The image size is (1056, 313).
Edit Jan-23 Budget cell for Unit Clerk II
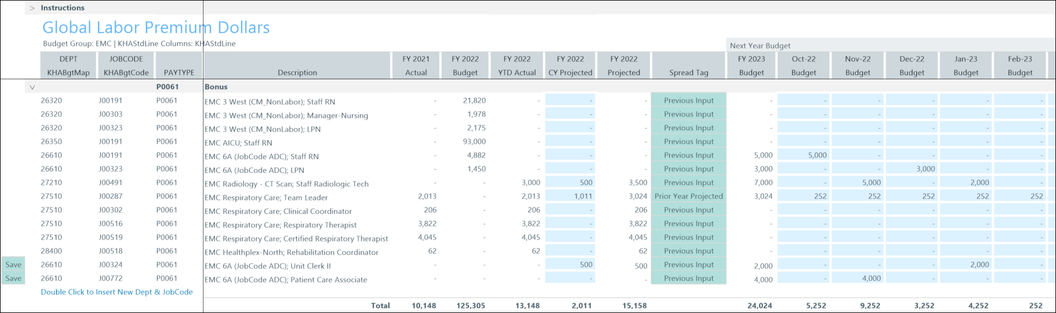tap(966, 265)
